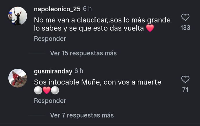Reply to gusmiranday with Responder
The image size is (200, 126).
tap(50, 101)
